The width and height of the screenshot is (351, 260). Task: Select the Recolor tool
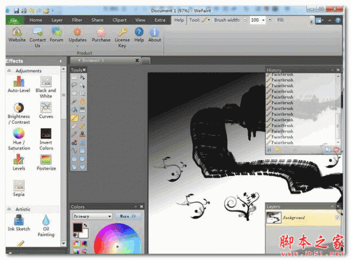74,143
